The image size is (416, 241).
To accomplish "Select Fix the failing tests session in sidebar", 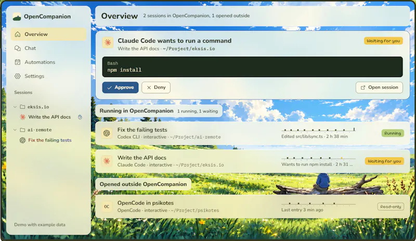I will [x=49, y=140].
